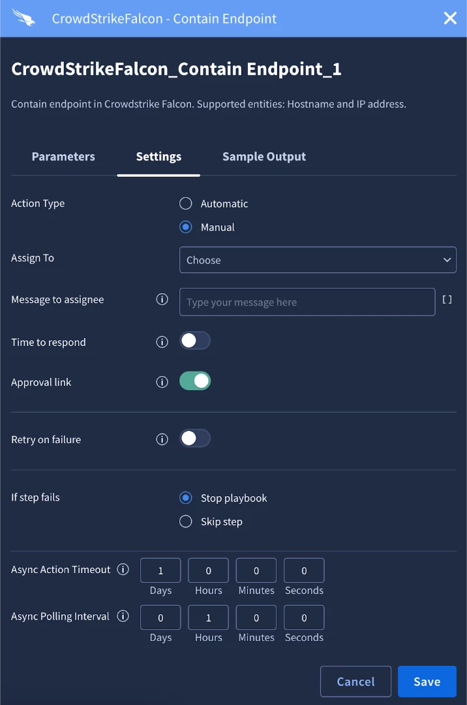Click Async Polling Interval Minutes field

[256, 618]
